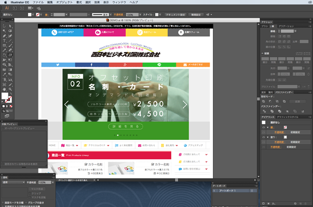Click the first shape mode Unite icon
313x207 pixels.
263,101
